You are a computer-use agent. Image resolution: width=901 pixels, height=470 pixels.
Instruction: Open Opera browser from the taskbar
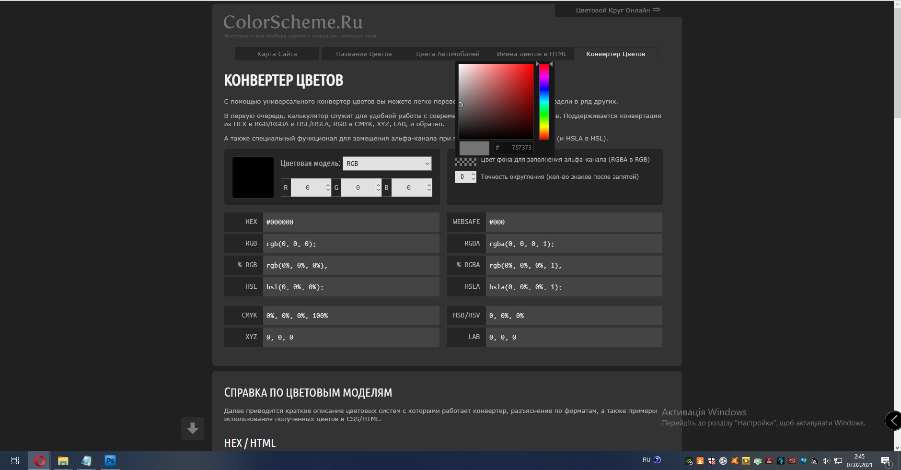coord(39,461)
